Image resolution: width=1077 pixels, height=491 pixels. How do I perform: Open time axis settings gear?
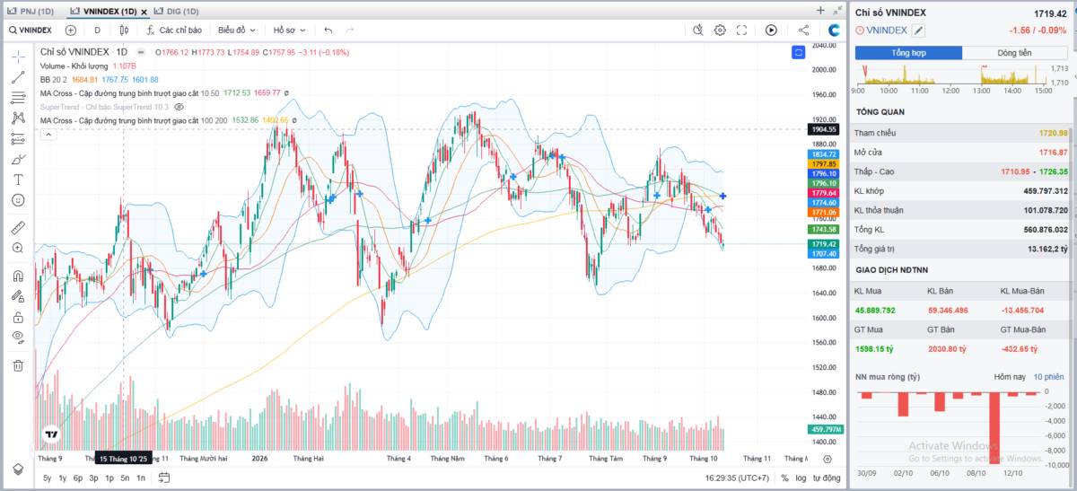point(826,459)
